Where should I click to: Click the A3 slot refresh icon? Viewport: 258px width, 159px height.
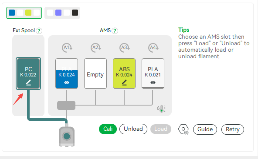pyautogui.click(x=125, y=48)
